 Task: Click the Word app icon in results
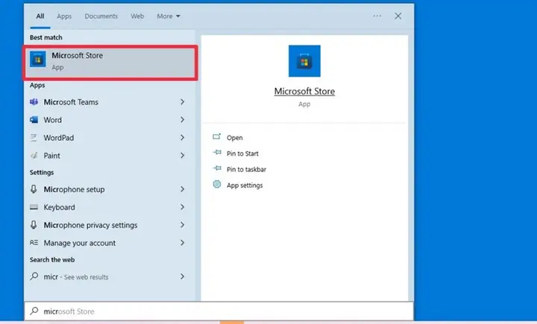(x=34, y=120)
